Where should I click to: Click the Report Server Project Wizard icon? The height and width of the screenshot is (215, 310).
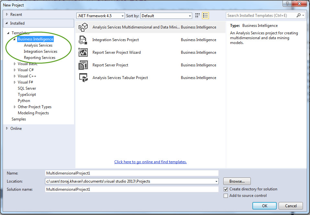click(x=83, y=52)
